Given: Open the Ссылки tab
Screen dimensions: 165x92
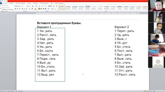Looking at the screenshot, I should point(29,3).
